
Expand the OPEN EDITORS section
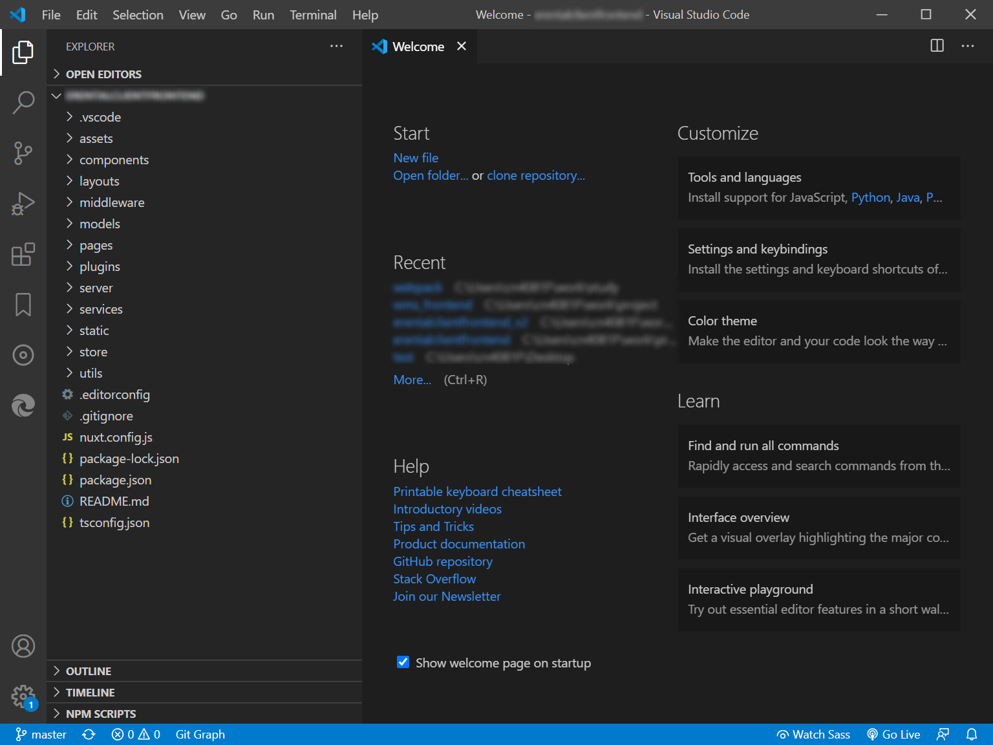103,74
